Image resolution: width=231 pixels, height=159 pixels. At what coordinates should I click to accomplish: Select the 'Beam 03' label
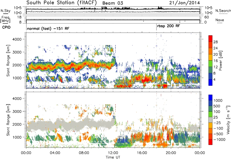pyautogui.click(x=113, y=3)
